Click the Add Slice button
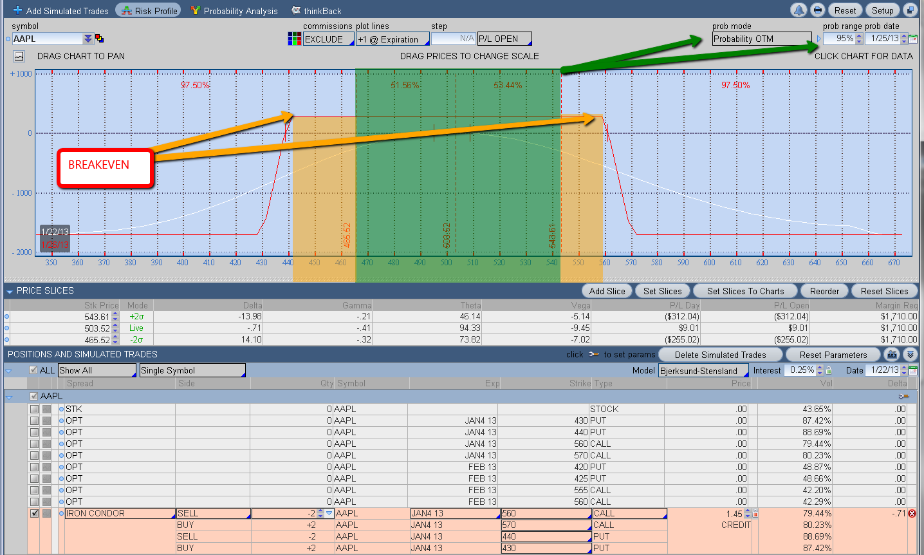Screen dimensions: 924x555 [607, 291]
